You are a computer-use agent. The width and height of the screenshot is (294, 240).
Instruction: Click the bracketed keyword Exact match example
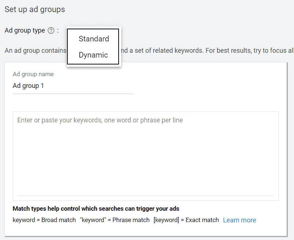pos(186,220)
